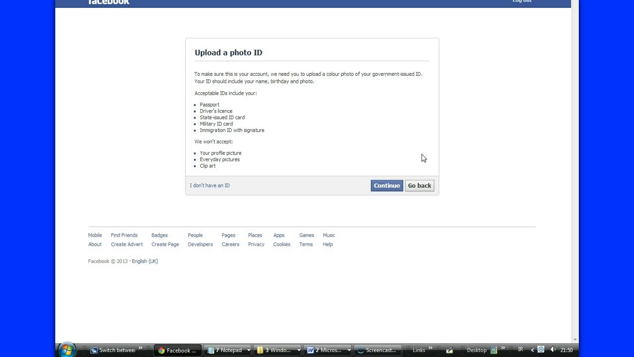
Task: Click the "Driver's licence" list item
Action: 216,111
